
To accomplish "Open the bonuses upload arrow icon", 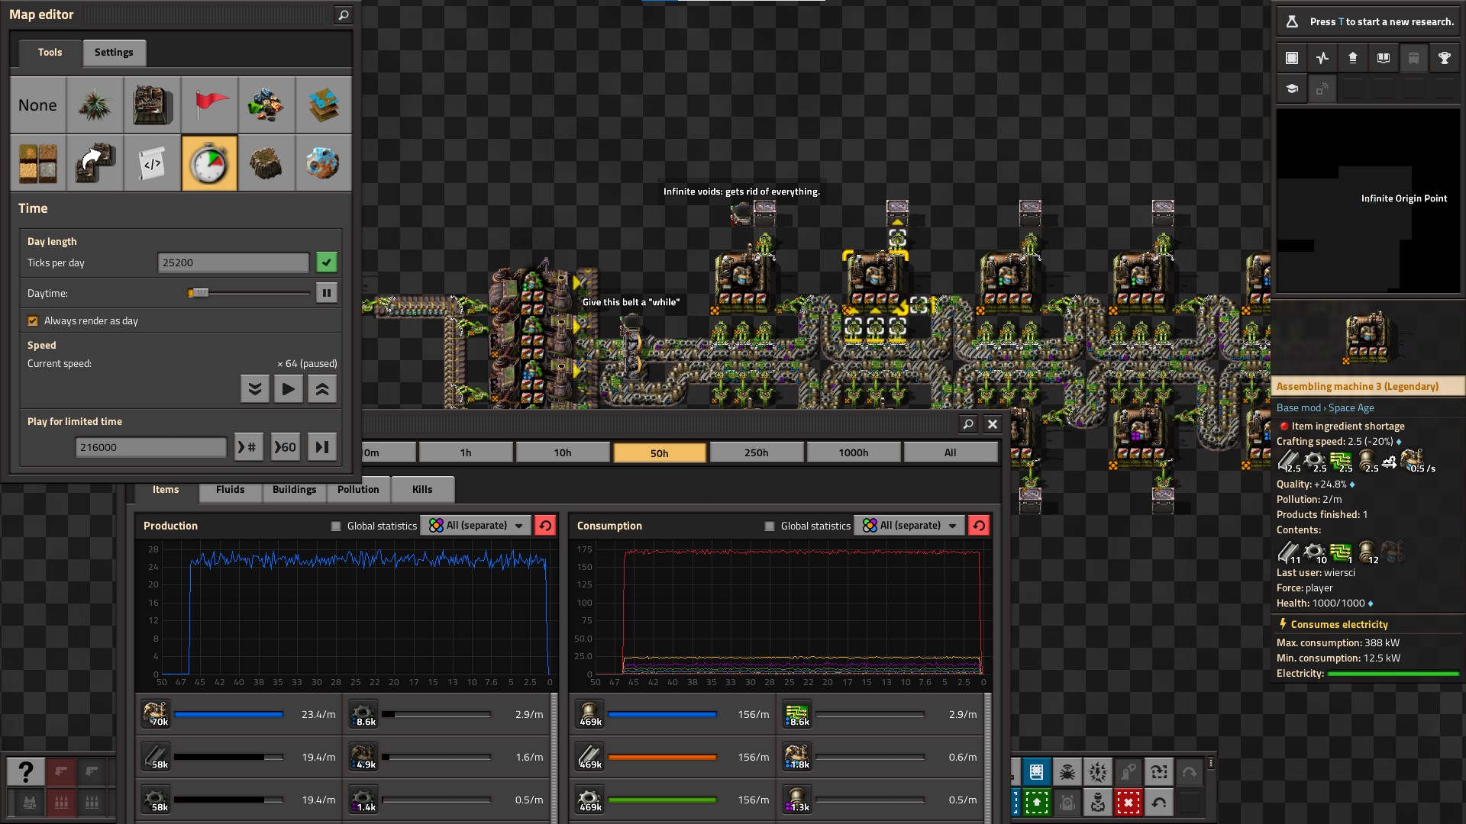I will pos(1353,58).
